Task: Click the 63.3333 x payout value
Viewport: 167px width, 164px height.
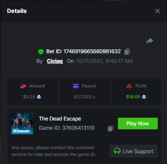Action: coord(85,97)
